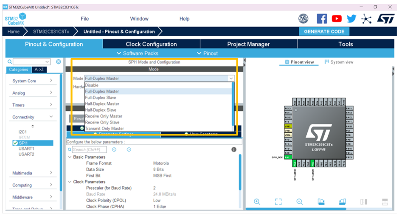The height and width of the screenshot is (214, 399).
Task: Open the Mode combo box arrow
Action: point(231,79)
